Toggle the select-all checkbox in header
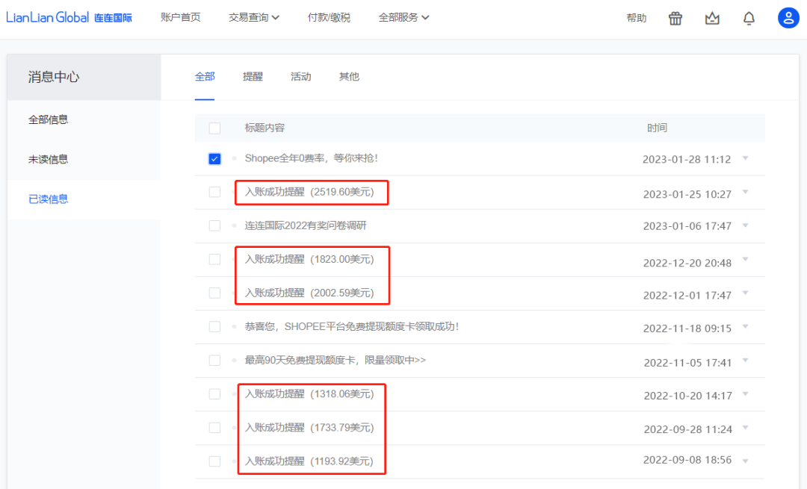This screenshot has height=489, width=807. coord(214,128)
